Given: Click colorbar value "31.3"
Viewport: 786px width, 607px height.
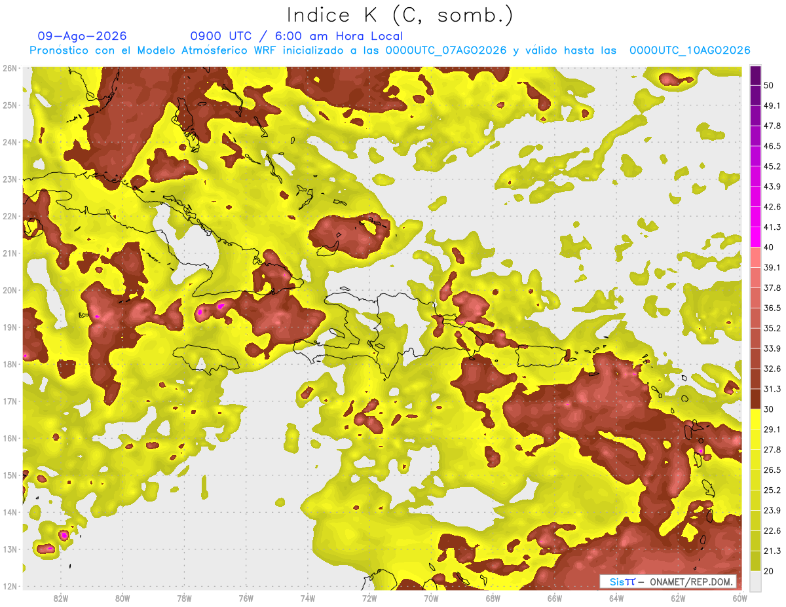Looking at the screenshot, I should (x=772, y=389).
